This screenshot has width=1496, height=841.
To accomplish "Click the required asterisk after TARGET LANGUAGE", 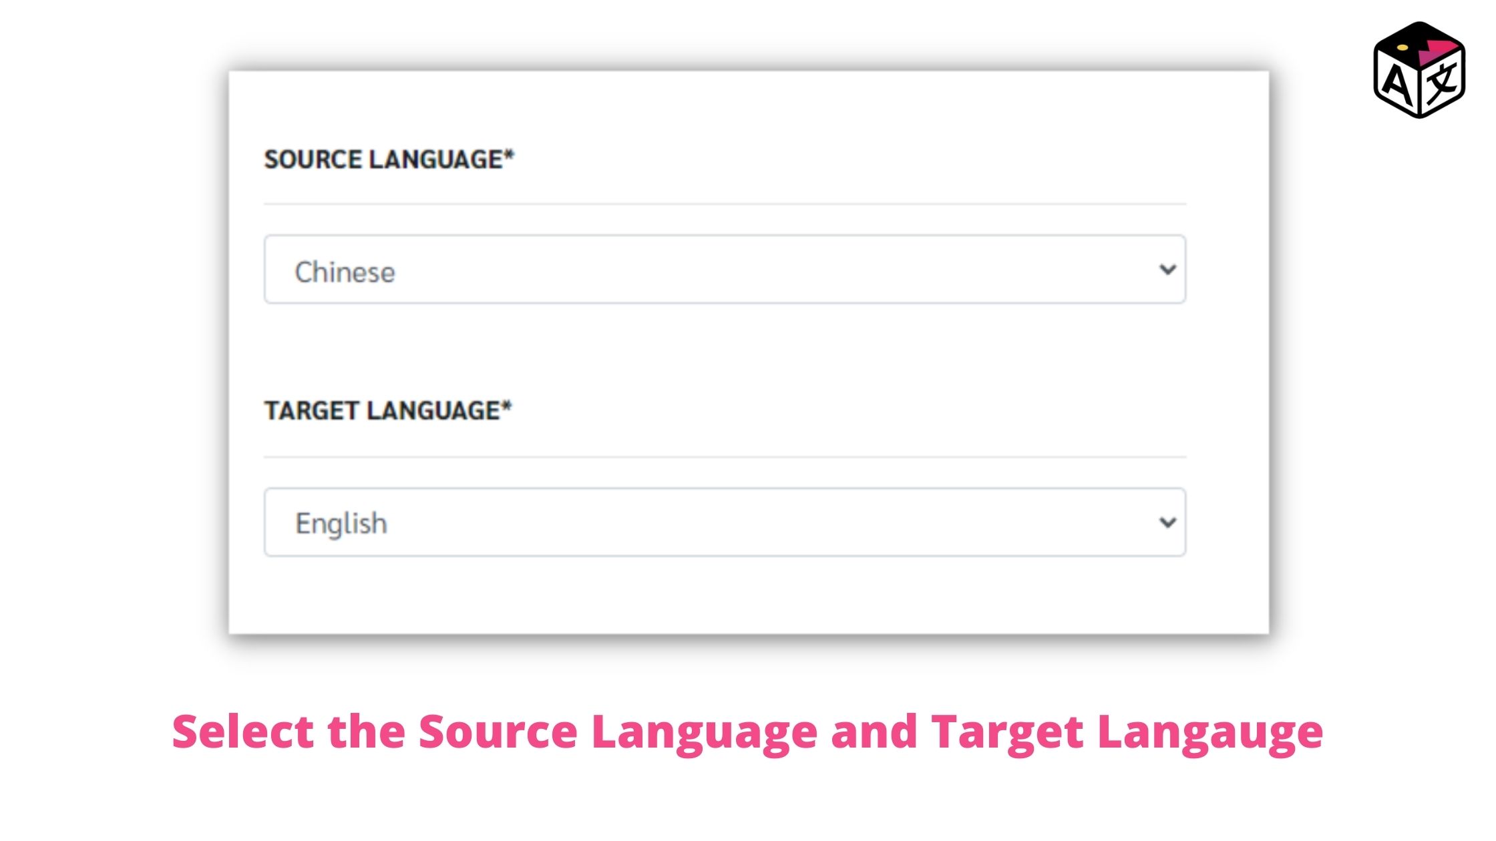I will click(506, 406).
